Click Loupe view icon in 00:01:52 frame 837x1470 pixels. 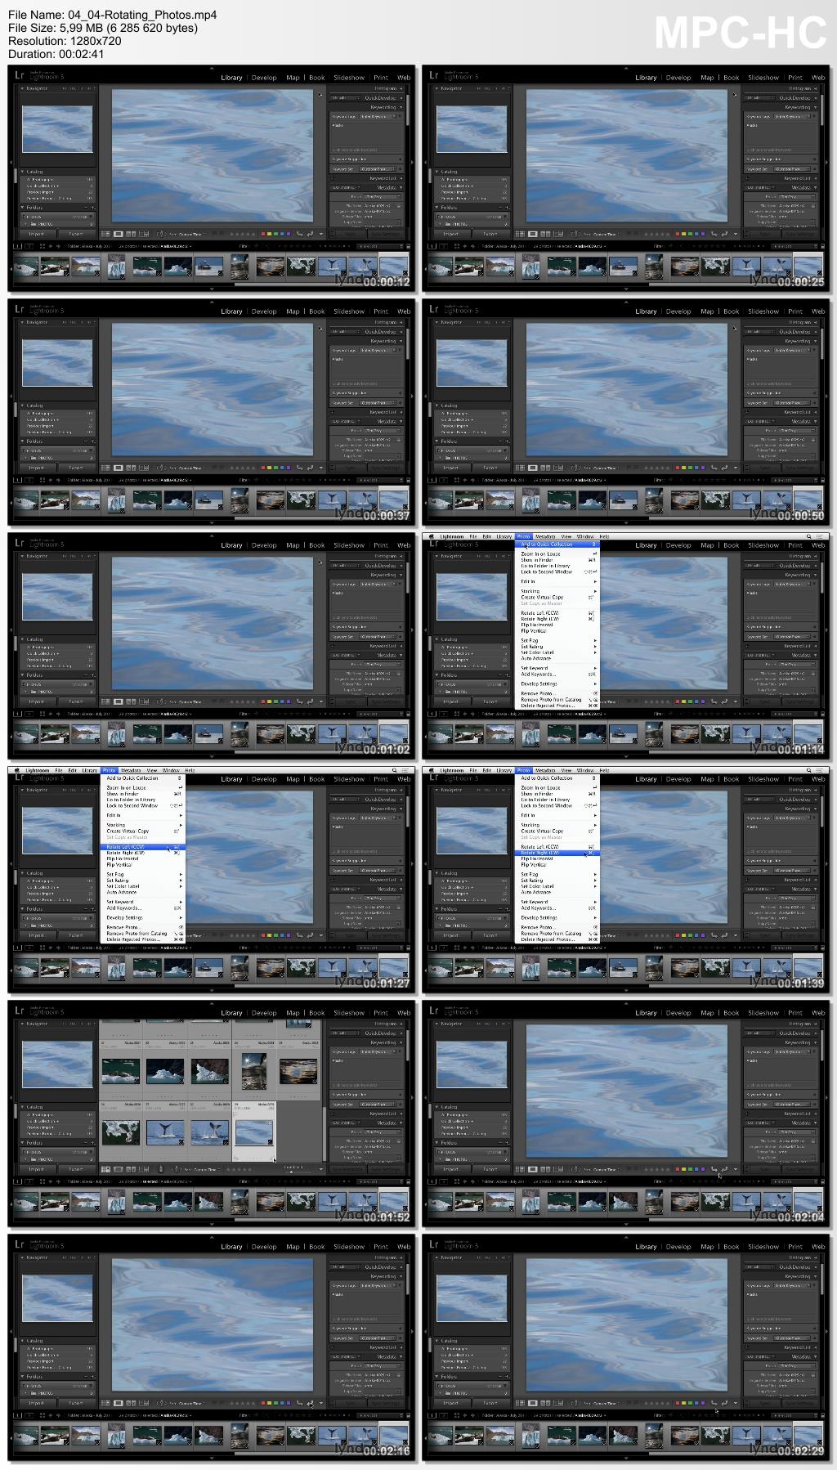tap(119, 1169)
